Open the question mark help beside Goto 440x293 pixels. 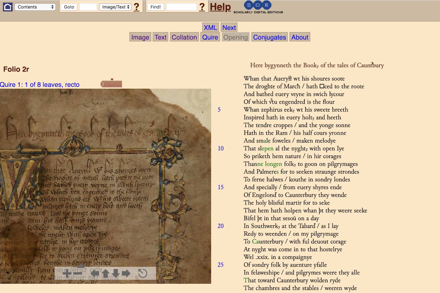[136, 7]
